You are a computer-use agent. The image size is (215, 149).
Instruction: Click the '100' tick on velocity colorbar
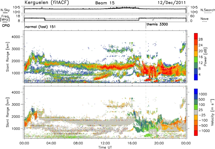[x=202, y=105]
